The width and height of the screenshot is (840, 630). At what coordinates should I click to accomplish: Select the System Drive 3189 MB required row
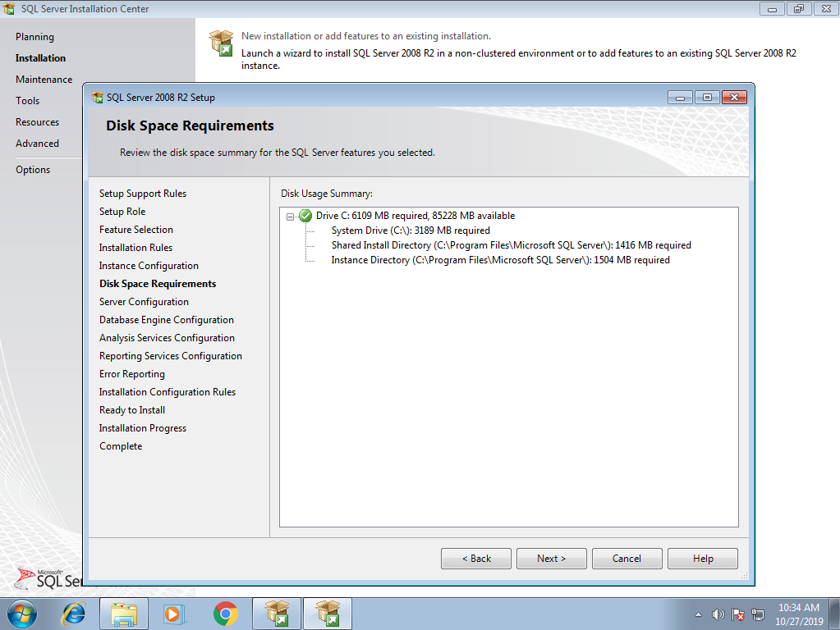tap(411, 231)
